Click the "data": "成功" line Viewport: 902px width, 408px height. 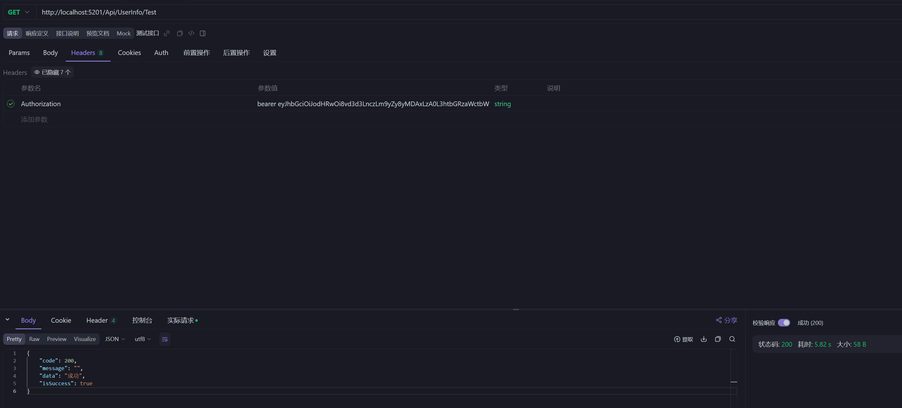click(x=62, y=375)
